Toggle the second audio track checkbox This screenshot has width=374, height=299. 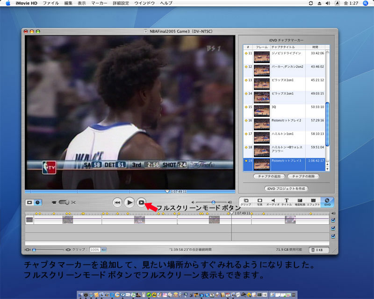tap(333, 237)
